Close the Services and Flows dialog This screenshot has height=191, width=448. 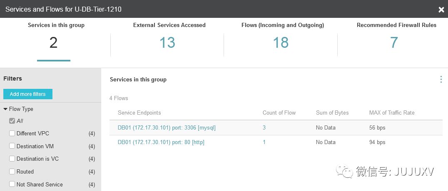[441, 9]
